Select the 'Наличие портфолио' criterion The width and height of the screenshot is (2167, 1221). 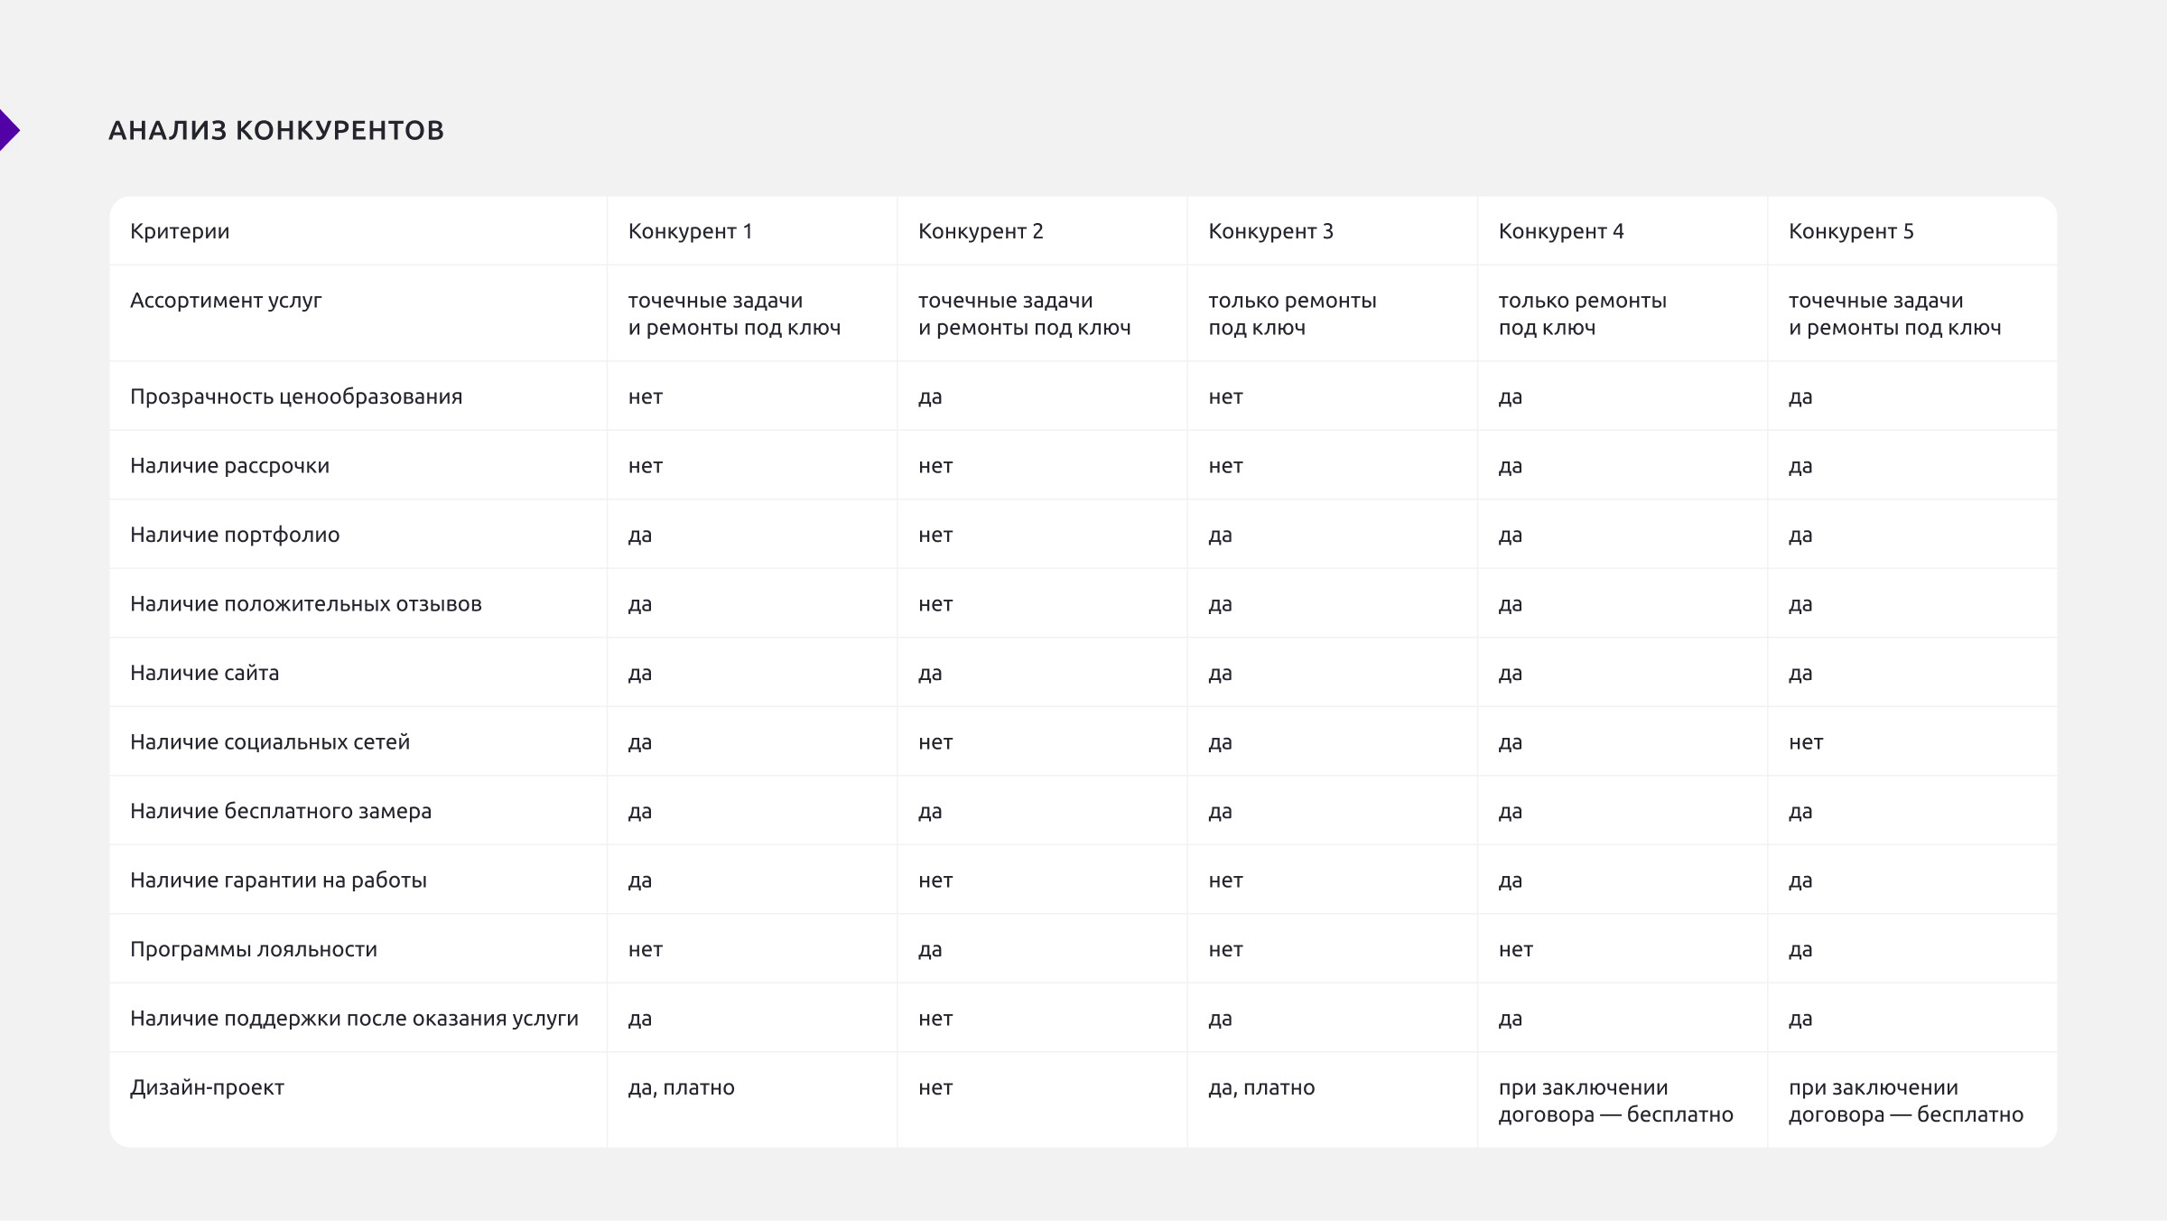(x=235, y=535)
